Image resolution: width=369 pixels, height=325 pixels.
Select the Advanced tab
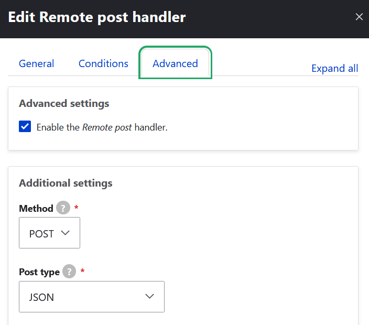click(175, 63)
